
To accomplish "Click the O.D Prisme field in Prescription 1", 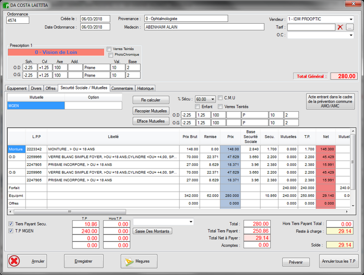I will (97, 67).
